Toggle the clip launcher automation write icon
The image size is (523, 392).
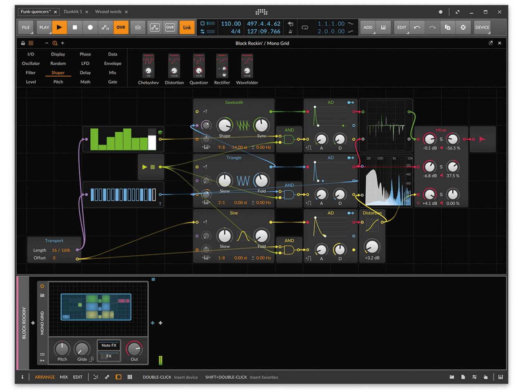tap(154, 27)
